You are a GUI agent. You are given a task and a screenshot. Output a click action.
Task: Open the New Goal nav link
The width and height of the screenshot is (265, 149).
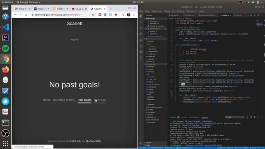point(100,100)
